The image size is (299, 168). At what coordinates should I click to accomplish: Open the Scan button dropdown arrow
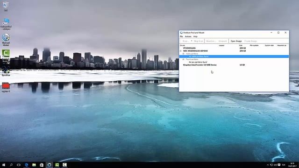[192, 41]
